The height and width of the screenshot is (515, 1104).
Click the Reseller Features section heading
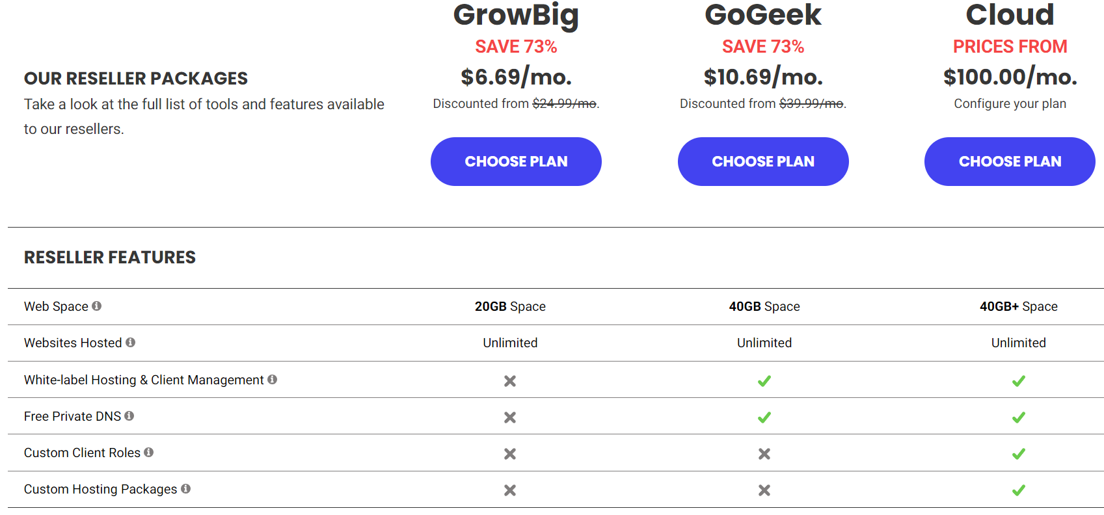click(x=110, y=257)
